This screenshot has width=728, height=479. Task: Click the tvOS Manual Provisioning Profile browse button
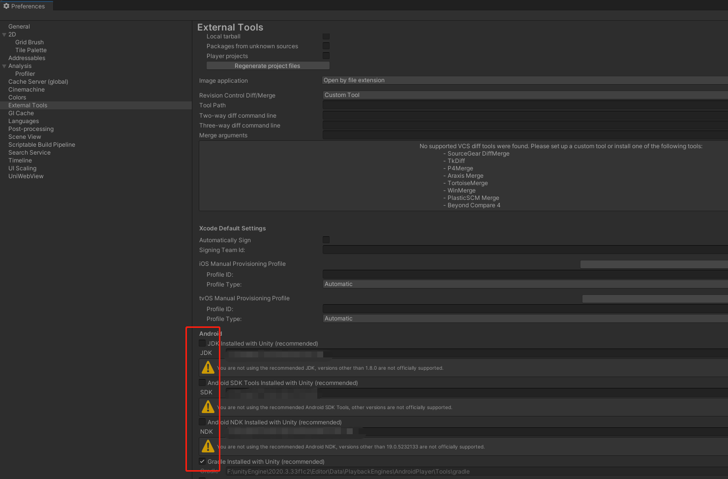655,299
